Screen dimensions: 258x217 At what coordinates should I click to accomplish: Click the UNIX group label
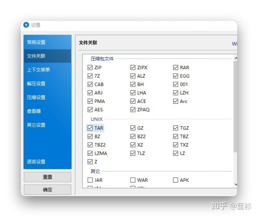[x=97, y=119]
